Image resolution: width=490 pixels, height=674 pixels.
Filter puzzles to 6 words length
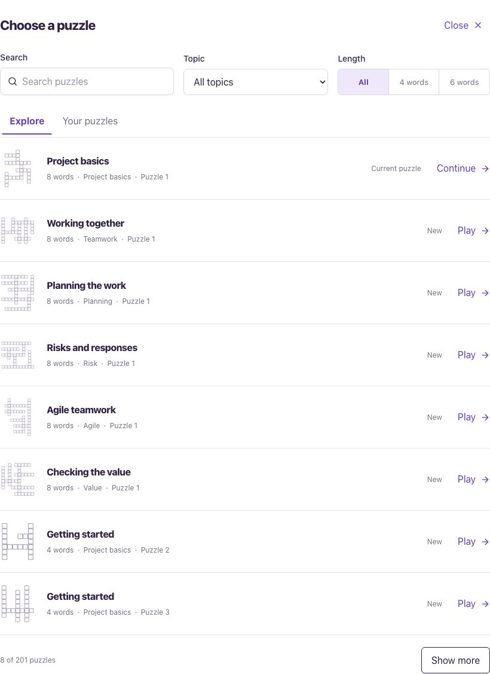click(464, 82)
